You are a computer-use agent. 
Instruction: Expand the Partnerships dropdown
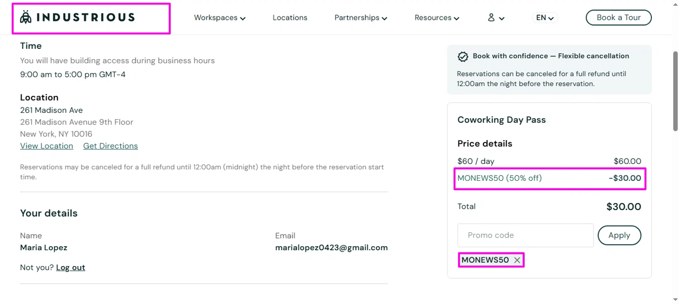pos(361,18)
